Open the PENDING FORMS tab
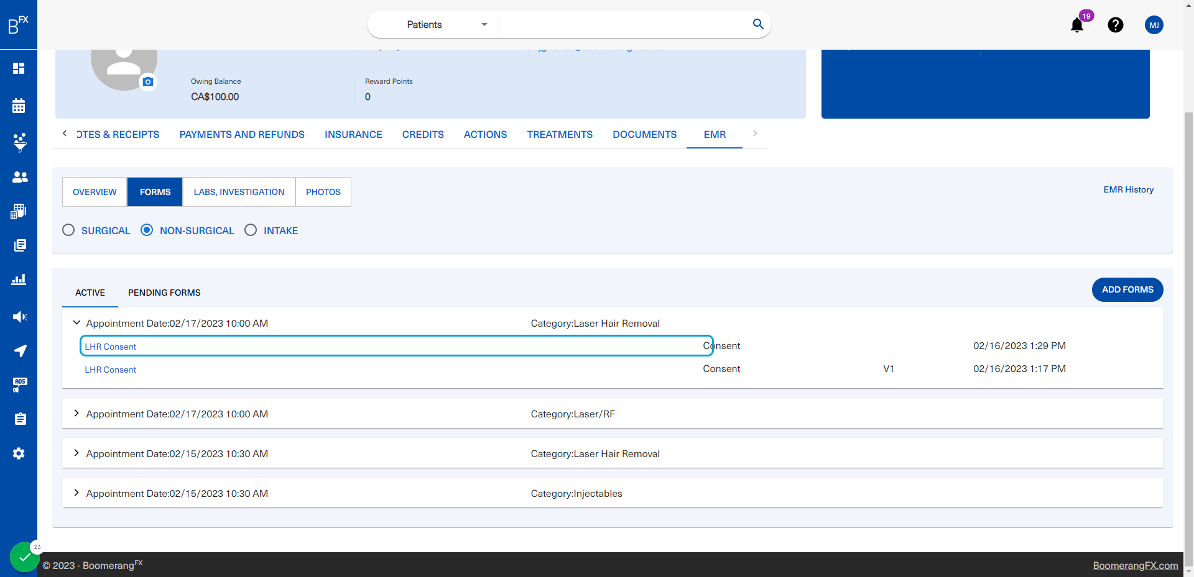 [164, 293]
